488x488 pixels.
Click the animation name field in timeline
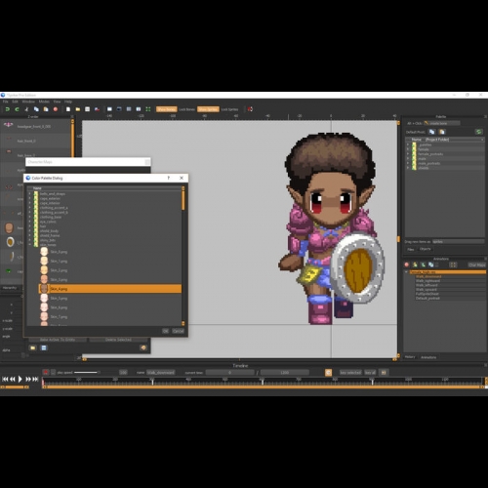pos(161,373)
